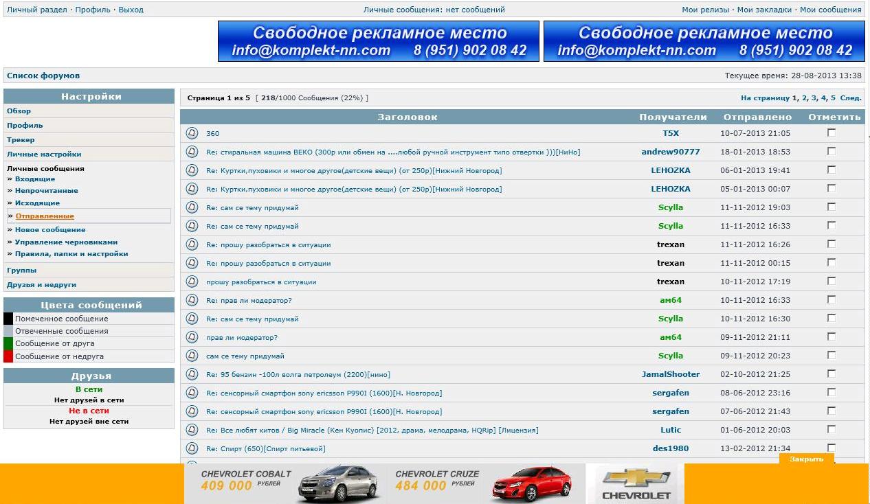Click the message icon next to "прошу разобраться в ситуации" from 10-11-2012

click(192, 282)
